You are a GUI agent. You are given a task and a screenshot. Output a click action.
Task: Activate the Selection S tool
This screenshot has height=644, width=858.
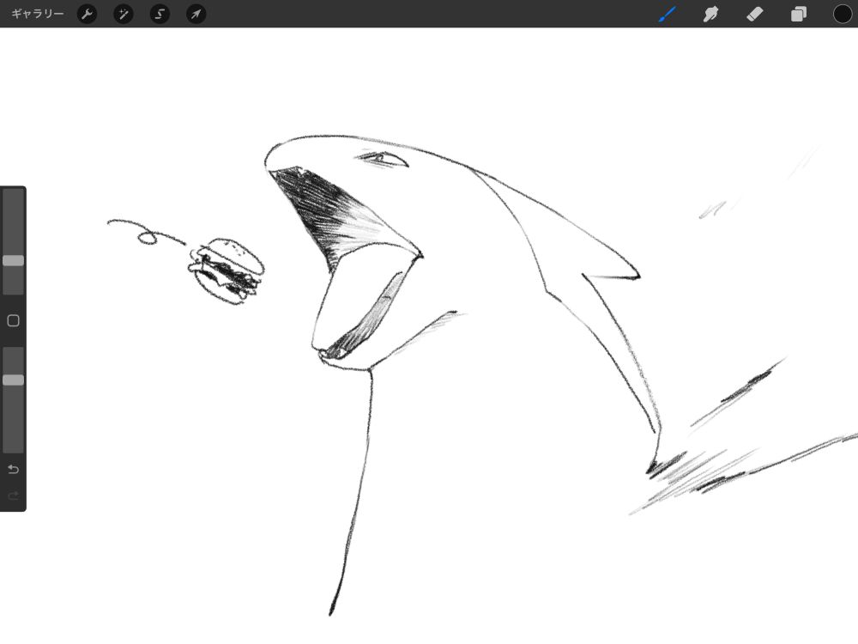160,14
